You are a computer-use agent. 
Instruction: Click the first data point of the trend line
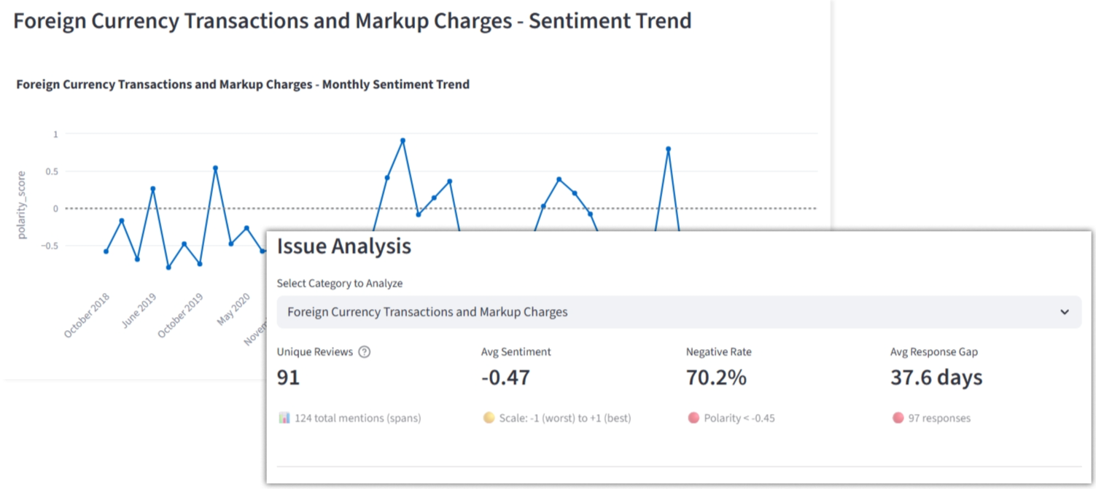coord(106,251)
